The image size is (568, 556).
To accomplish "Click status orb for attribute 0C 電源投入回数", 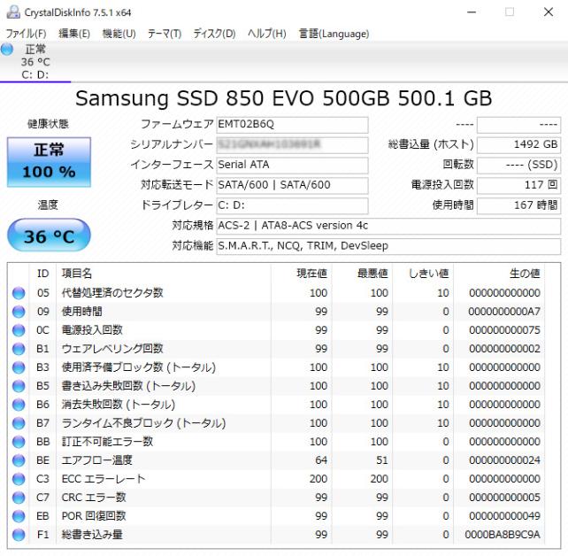I will [x=19, y=330].
